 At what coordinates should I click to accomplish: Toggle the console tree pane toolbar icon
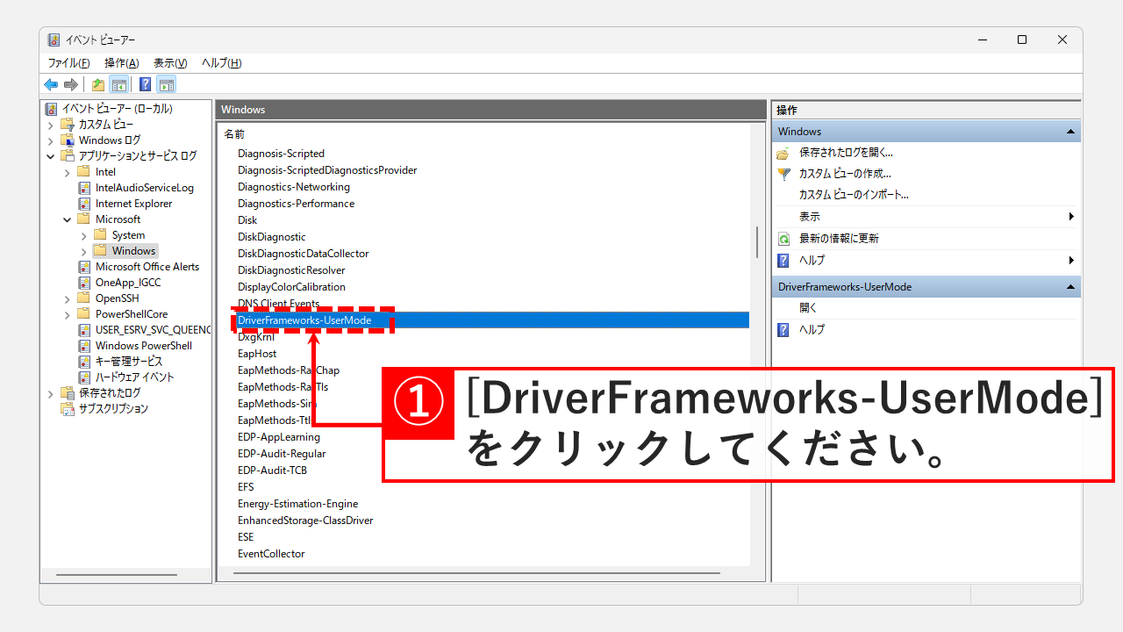[x=118, y=84]
